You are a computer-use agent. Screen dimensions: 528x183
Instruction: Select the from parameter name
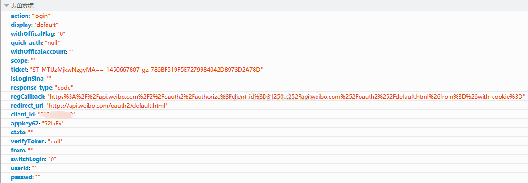click(x=18, y=150)
